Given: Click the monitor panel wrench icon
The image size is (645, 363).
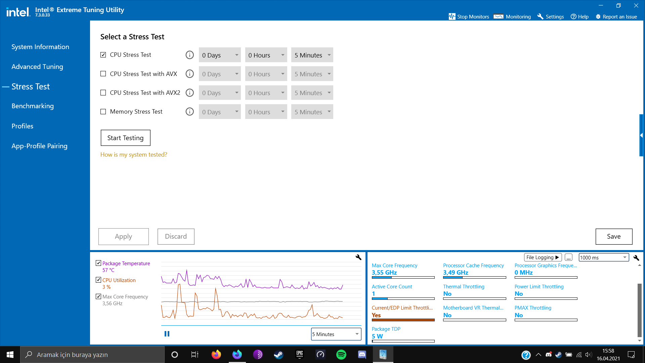Looking at the screenshot, I should [636, 257].
